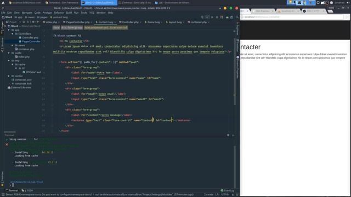
Task: Collapse the app folder in project tree
Action: point(9,30)
